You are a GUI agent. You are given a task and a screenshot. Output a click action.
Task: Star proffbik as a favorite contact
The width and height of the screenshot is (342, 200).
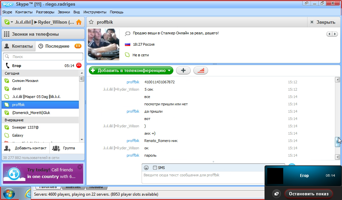92,22
